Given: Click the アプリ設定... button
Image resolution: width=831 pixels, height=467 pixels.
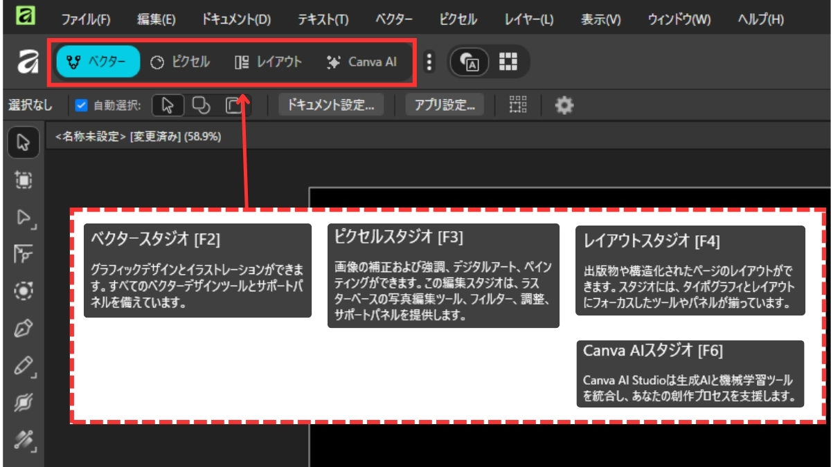Looking at the screenshot, I should coord(444,105).
